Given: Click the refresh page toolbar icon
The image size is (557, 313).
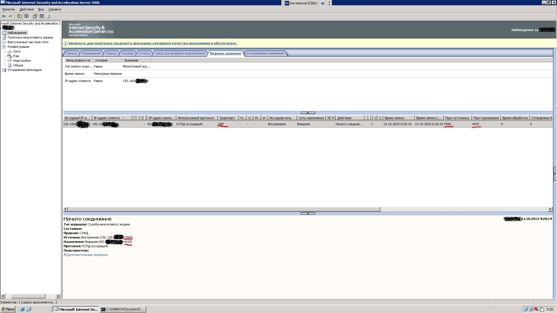Looking at the screenshot, I should 48,16.
